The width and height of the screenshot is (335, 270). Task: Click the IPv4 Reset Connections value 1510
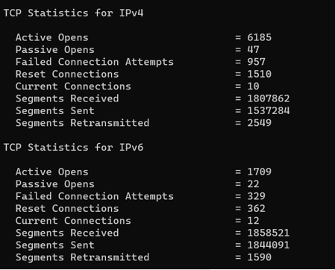(259, 74)
